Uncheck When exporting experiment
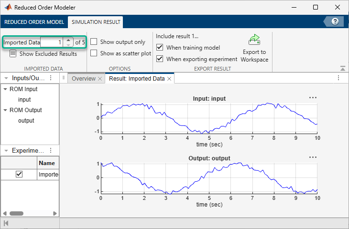 click(x=160, y=59)
